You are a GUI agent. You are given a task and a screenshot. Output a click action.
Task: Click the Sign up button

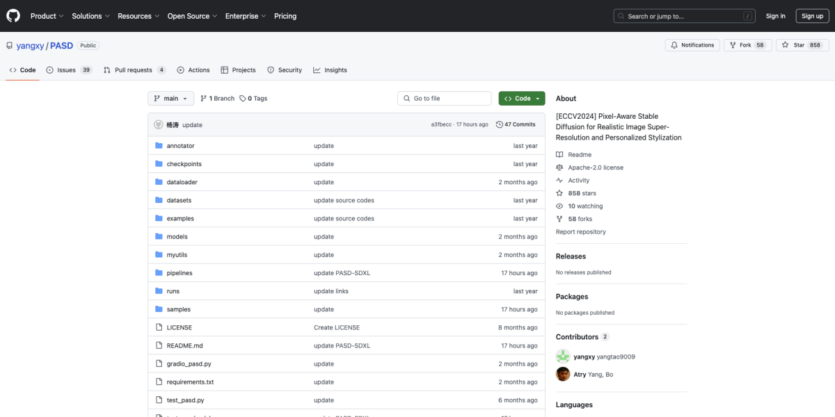pyautogui.click(x=812, y=16)
